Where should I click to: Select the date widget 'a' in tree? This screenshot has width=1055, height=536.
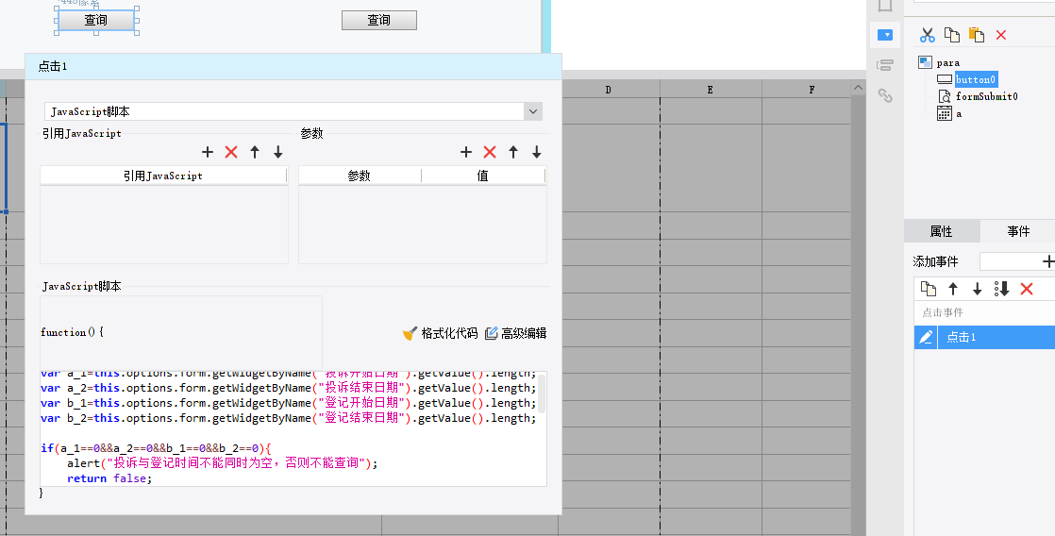click(959, 113)
